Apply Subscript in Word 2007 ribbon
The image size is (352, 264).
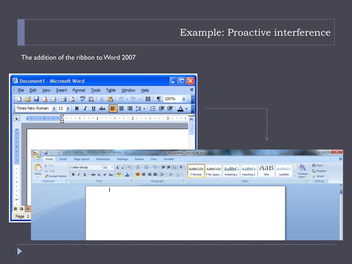99,175
